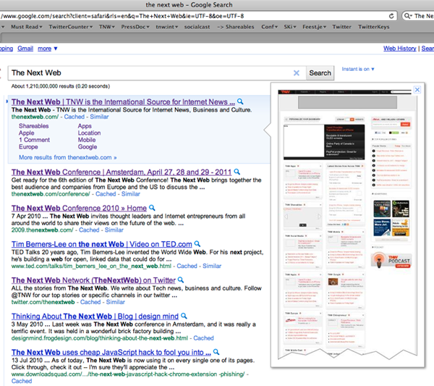Open The Next Web Network on Twitter result
This screenshot has width=434, height=386.
coord(93,280)
